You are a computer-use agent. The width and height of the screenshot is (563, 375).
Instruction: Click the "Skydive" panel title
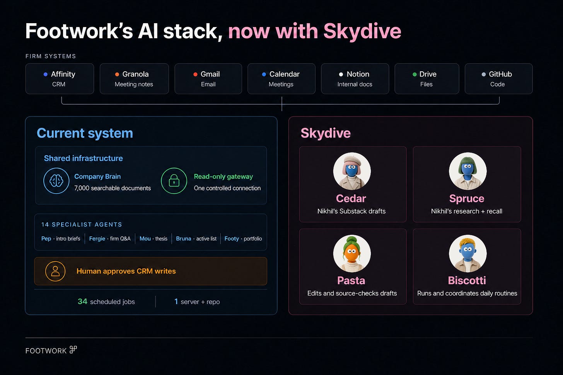(x=326, y=133)
